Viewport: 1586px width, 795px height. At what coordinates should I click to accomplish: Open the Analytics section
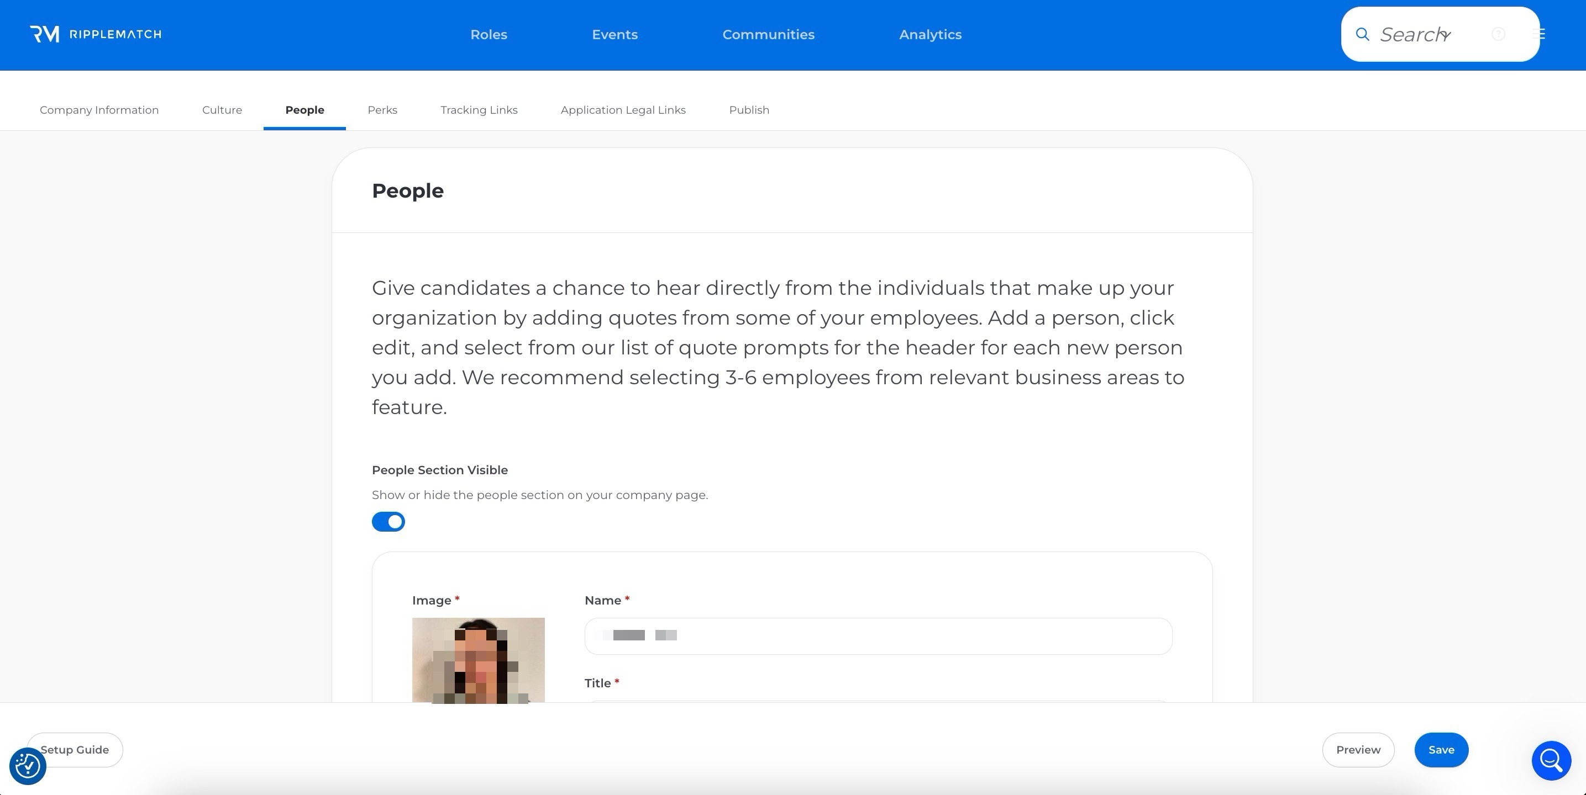coord(929,34)
